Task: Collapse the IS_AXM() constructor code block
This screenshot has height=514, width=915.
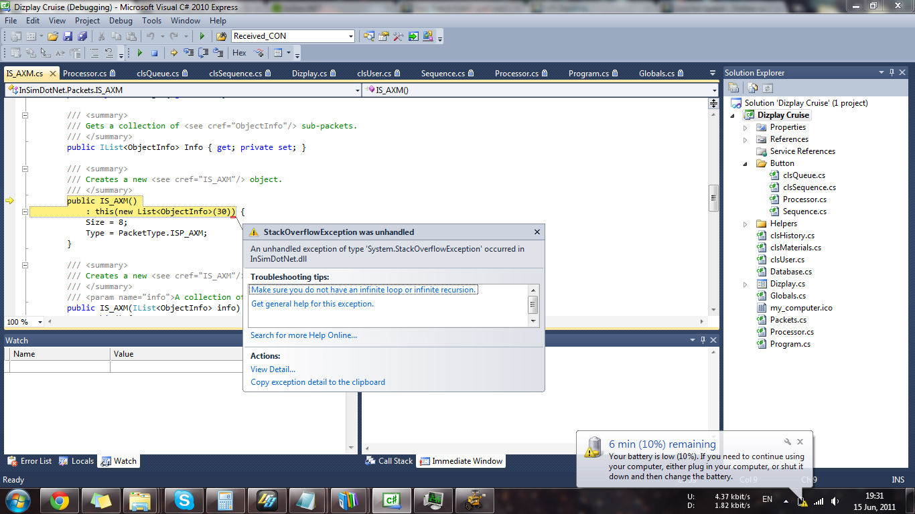Action: coord(25,211)
